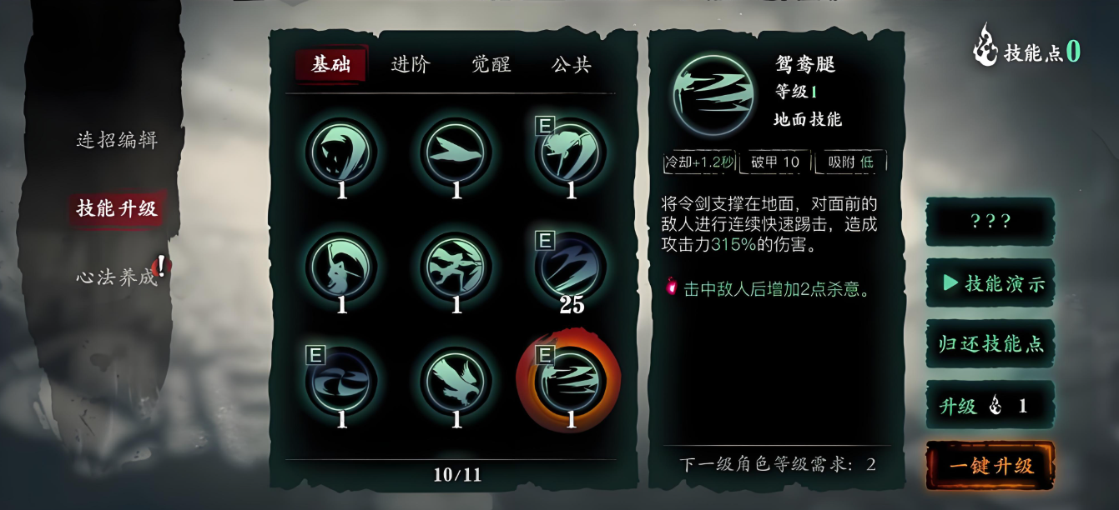Click the 归还技能点 button
Viewport: 1119px width, 510px height.
(990, 344)
